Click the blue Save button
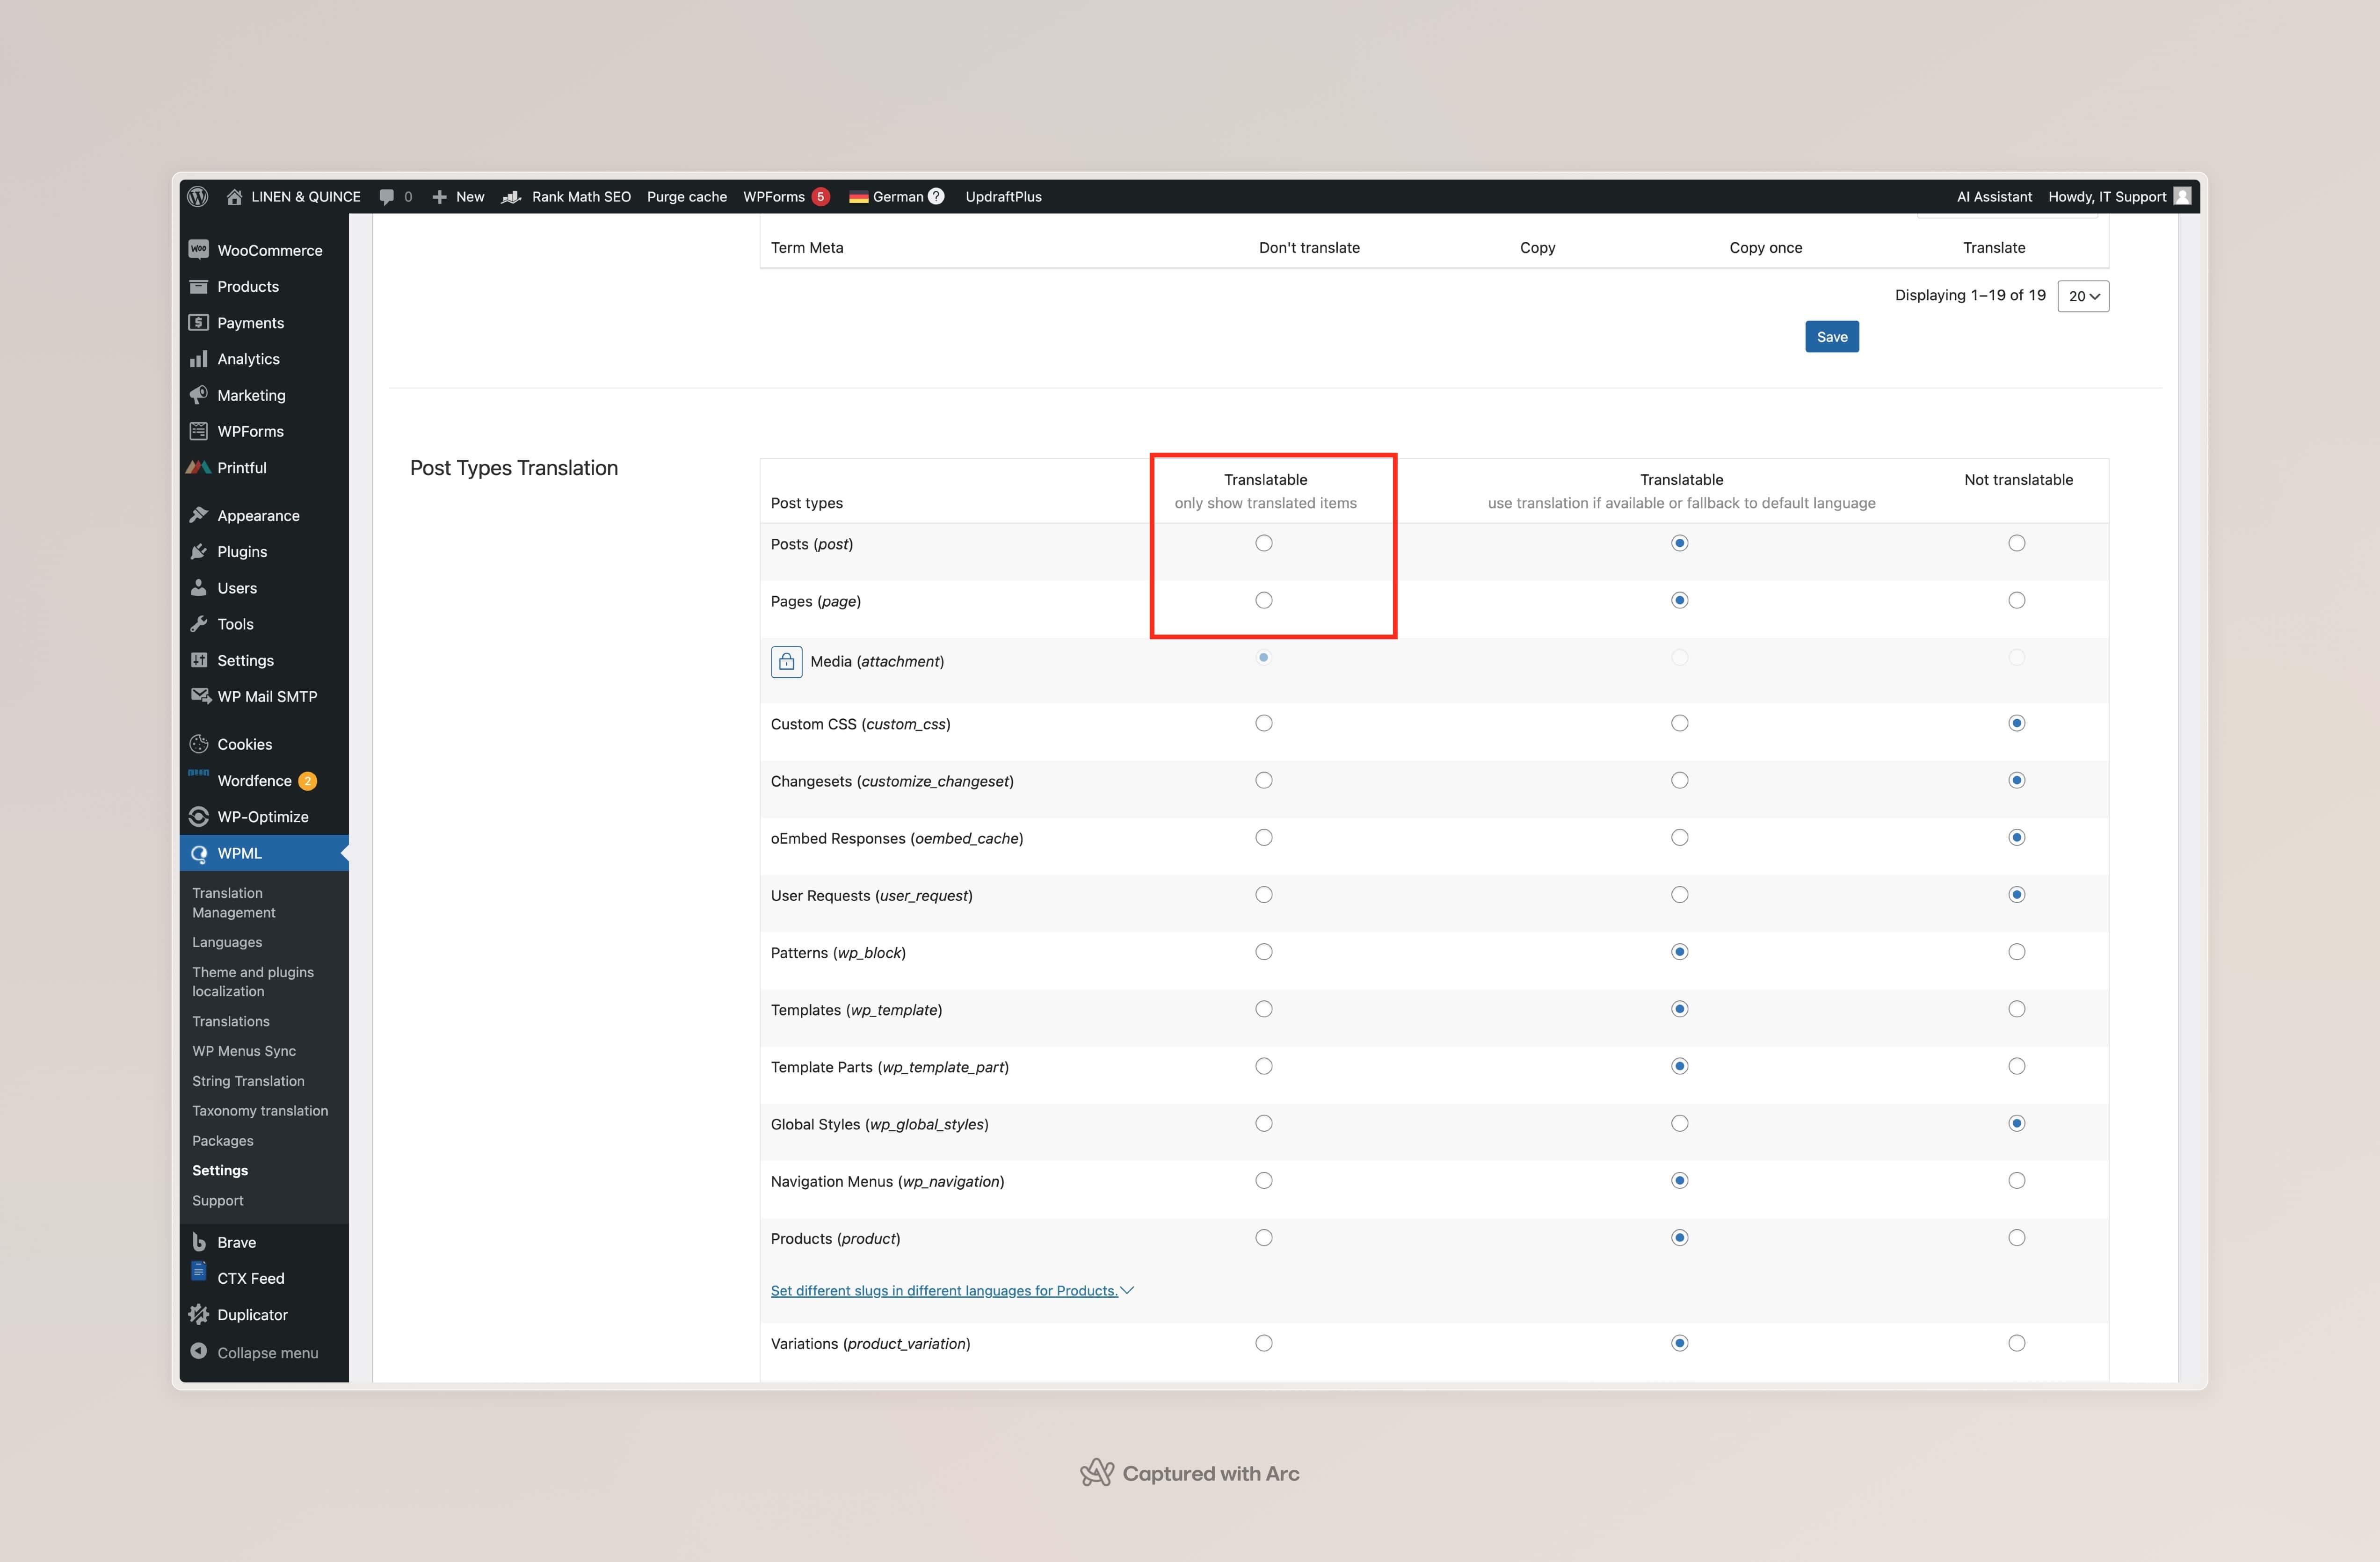The height and width of the screenshot is (1562, 2380). 1832,337
